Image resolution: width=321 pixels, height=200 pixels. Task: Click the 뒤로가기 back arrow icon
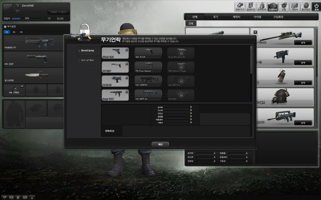click(239, 7)
